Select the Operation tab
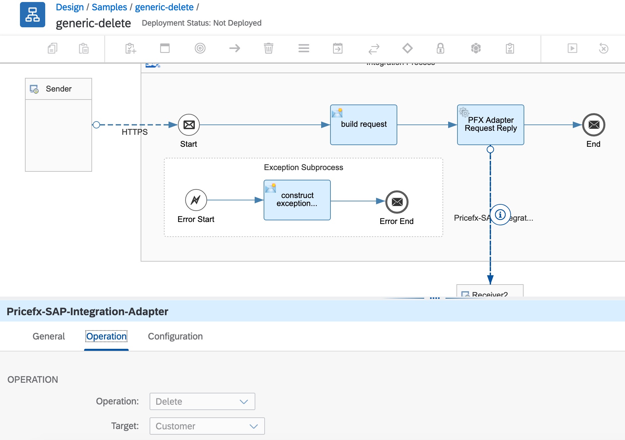The width and height of the screenshot is (625, 440). [106, 336]
